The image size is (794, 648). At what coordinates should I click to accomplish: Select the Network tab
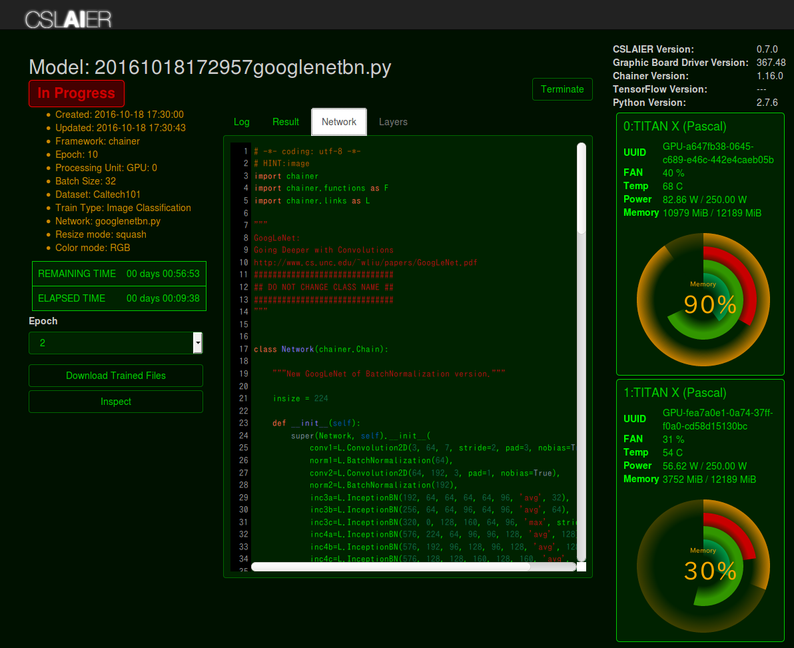339,122
